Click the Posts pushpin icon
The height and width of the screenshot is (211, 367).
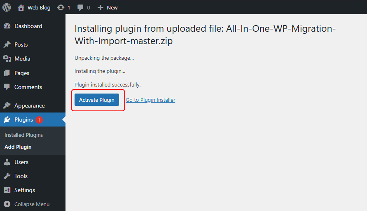(7, 45)
